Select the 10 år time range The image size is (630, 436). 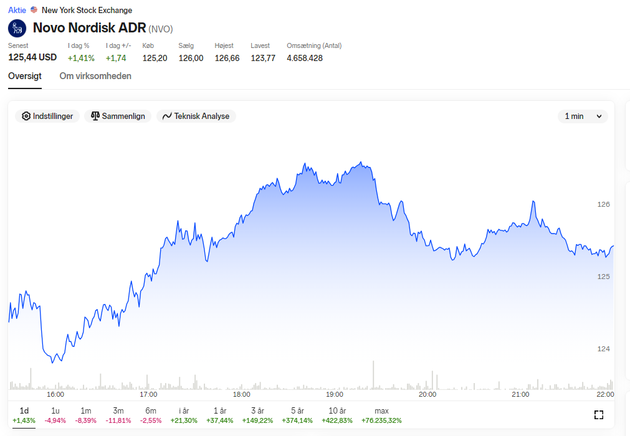click(337, 415)
